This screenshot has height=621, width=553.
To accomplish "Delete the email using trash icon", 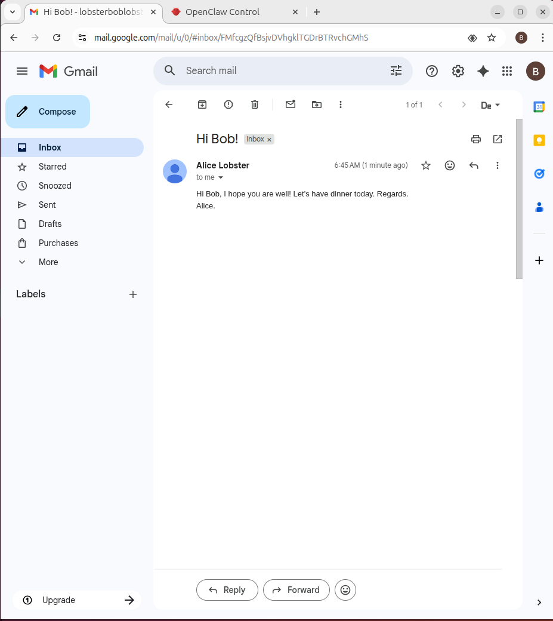I will click(255, 104).
